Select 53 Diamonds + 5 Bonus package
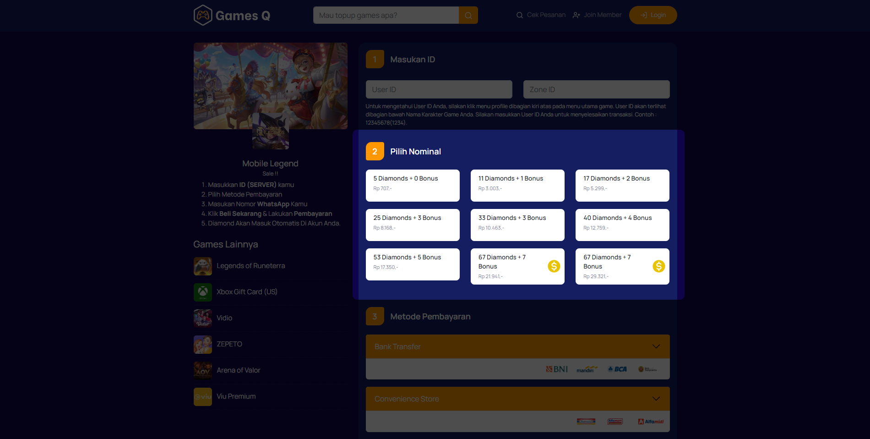The width and height of the screenshot is (870, 439). (x=413, y=264)
